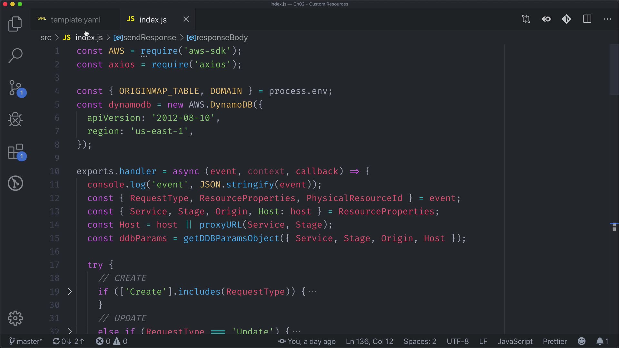
Task: Click the master branch in status bar
Action: 26,341
